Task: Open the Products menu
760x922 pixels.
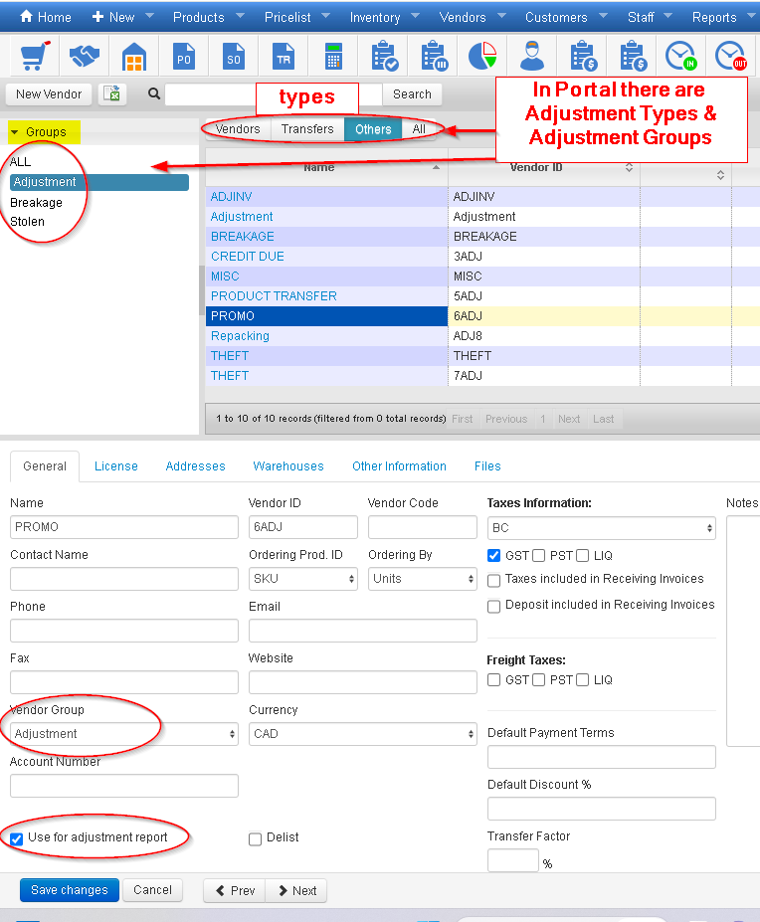Action: pos(208,17)
